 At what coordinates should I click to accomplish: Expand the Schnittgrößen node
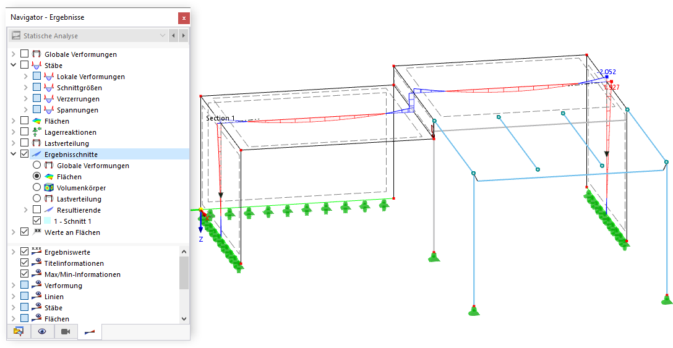point(26,88)
